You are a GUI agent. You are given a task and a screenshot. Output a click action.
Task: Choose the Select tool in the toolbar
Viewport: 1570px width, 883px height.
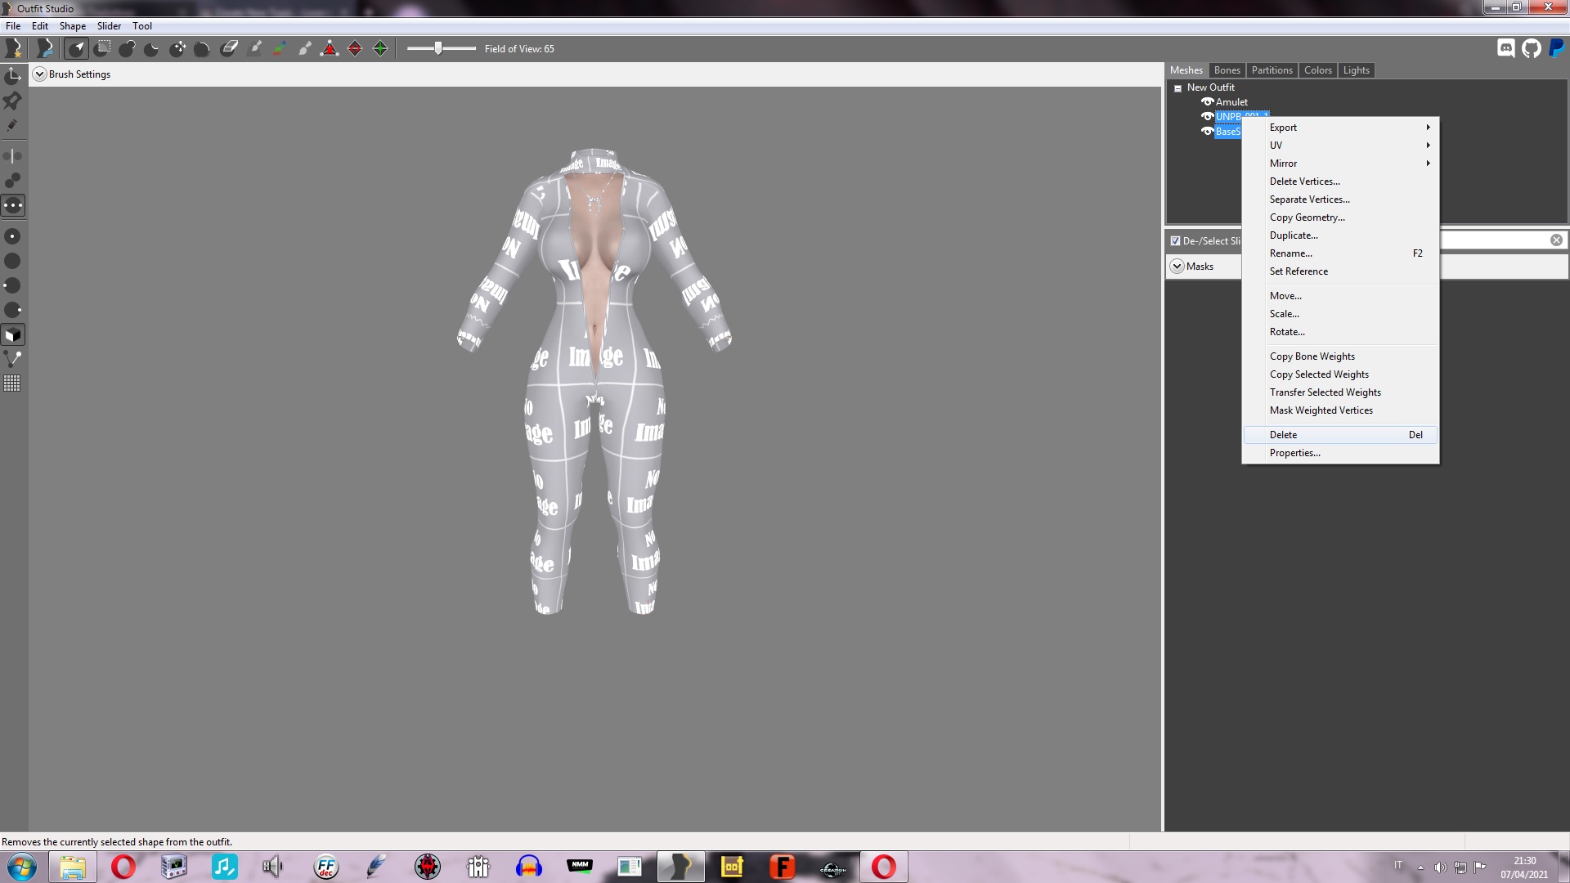(x=76, y=49)
